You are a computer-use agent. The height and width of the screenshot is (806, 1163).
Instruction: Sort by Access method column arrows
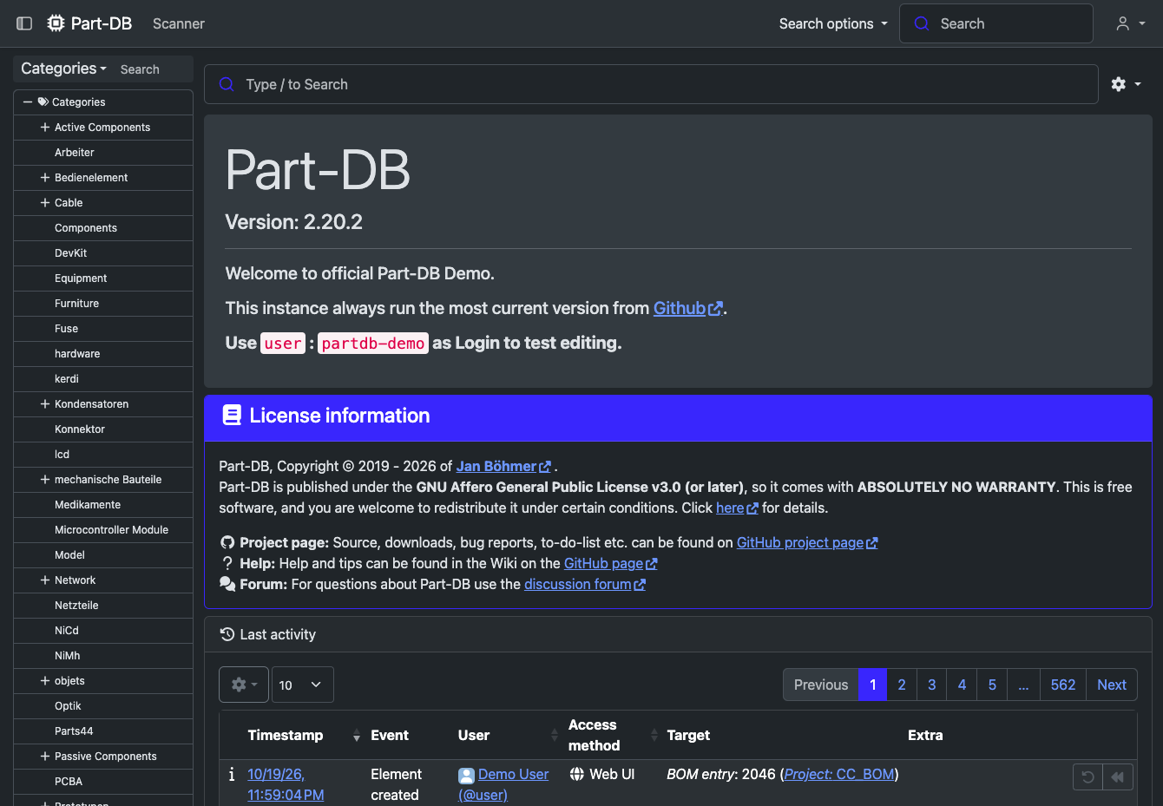[x=654, y=736]
